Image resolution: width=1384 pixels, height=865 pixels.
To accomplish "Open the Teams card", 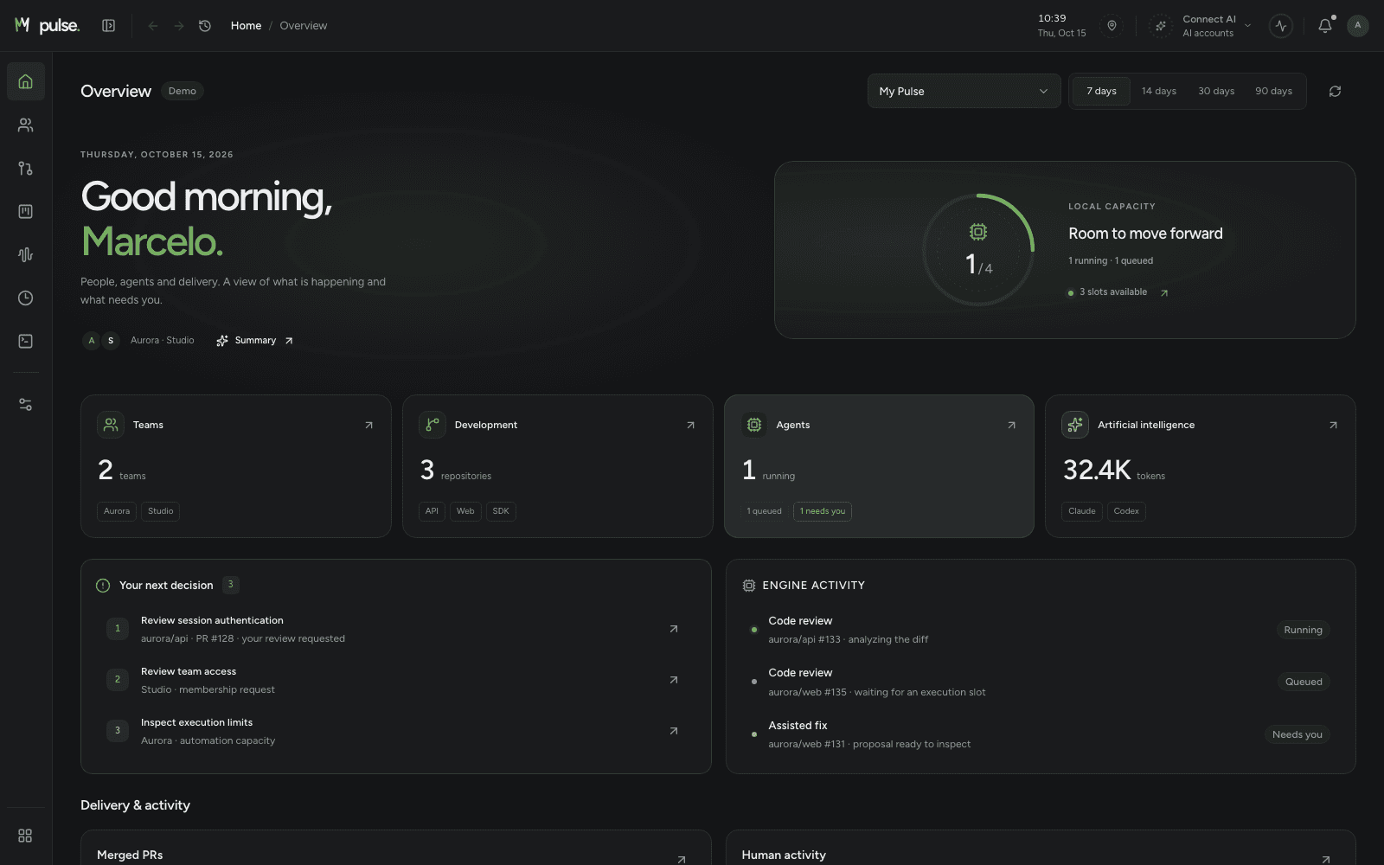I will pyautogui.click(x=235, y=466).
